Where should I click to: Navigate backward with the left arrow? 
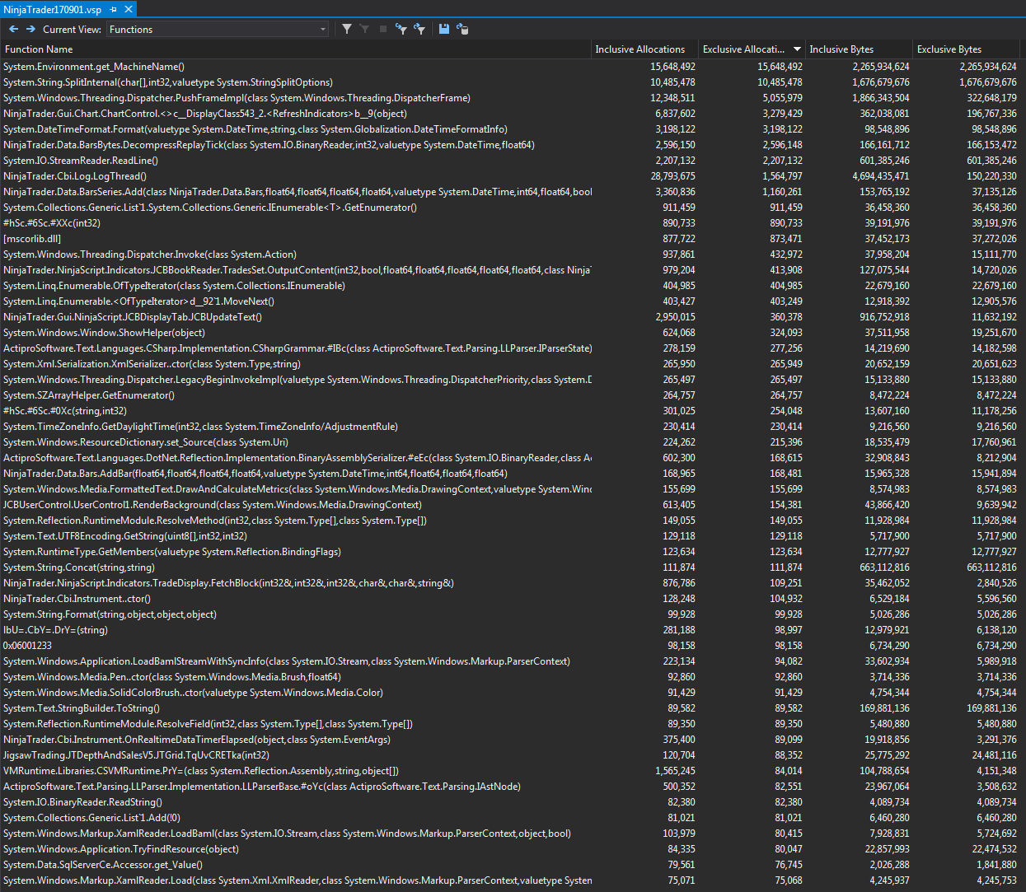(x=14, y=29)
